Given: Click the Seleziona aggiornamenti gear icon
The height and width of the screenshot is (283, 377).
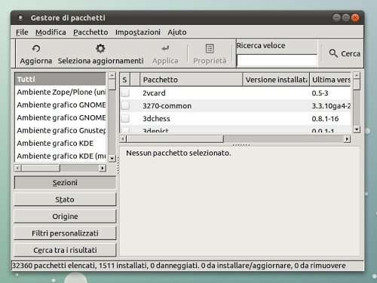Looking at the screenshot, I should click(x=100, y=48).
